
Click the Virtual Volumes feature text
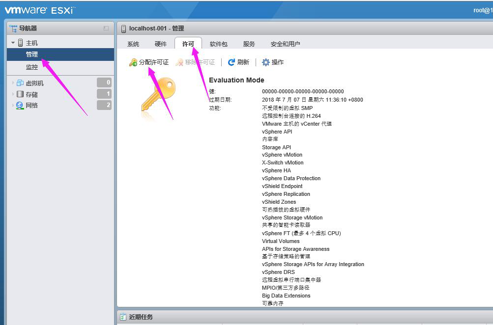coord(281,241)
